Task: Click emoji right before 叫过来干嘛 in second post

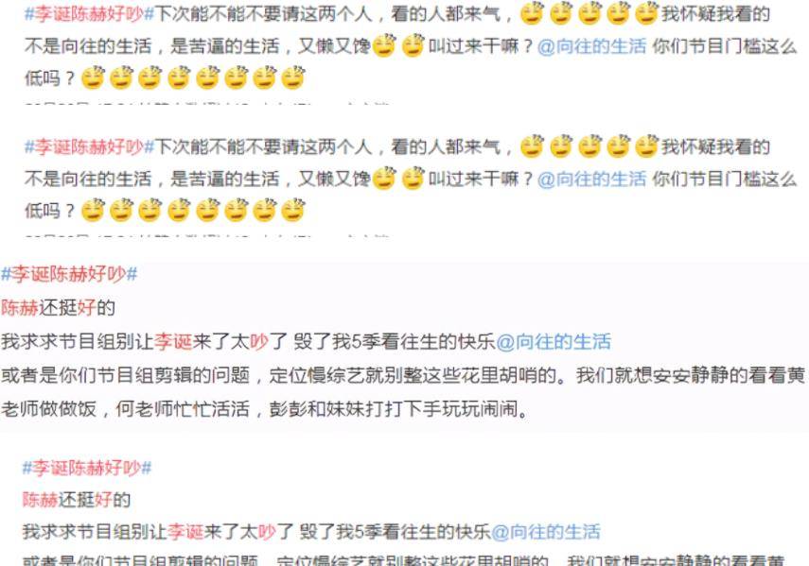Action: tap(413, 179)
